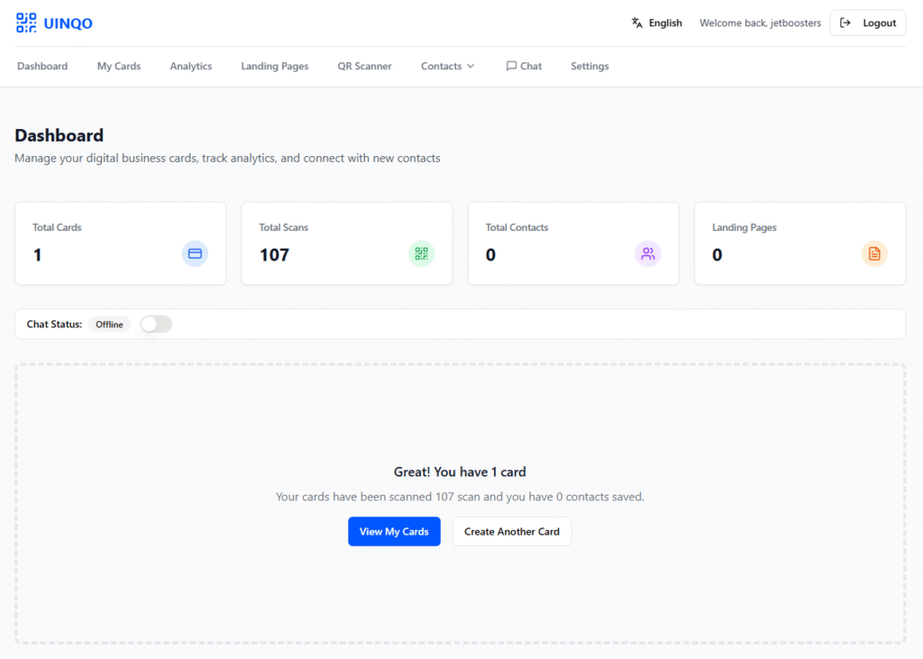Image resolution: width=923 pixels, height=659 pixels.
Task: Click the logout arrow icon
Action: coord(845,23)
